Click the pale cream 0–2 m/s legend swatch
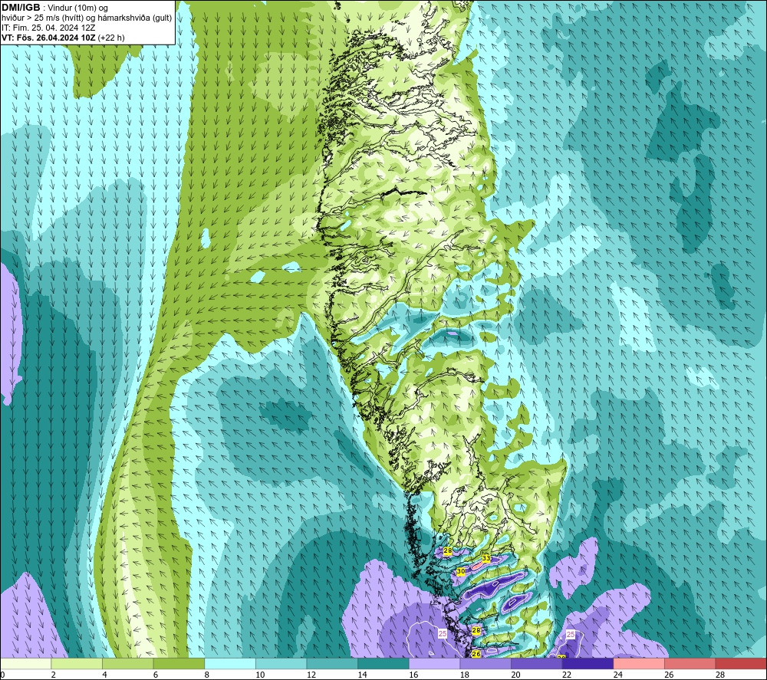The image size is (767, 680). point(25,663)
